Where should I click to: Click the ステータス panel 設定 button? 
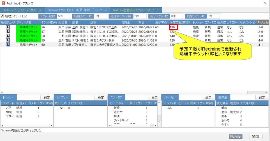point(154,97)
